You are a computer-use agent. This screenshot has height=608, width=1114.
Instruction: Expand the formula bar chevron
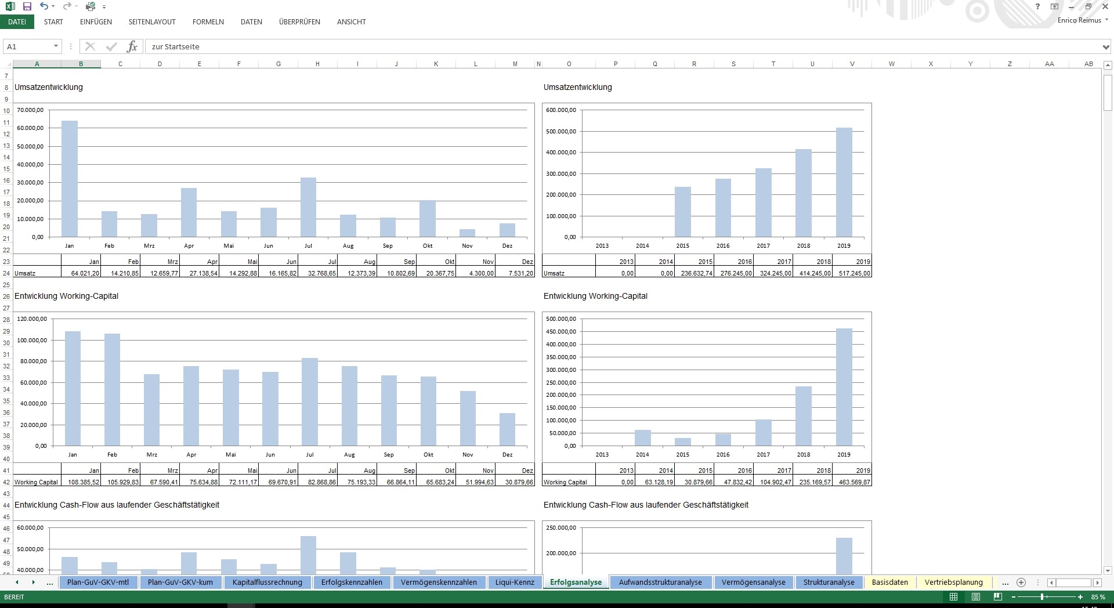pos(1105,47)
